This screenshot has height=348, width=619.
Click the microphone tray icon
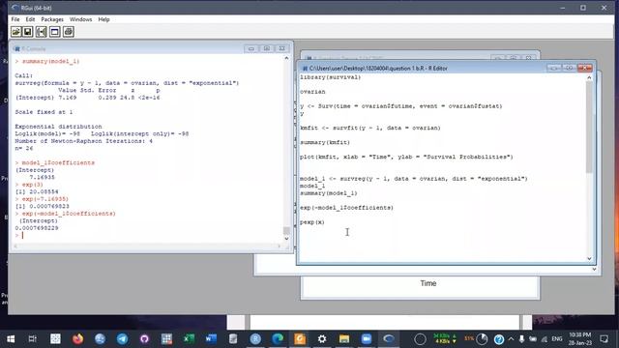tap(521, 339)
